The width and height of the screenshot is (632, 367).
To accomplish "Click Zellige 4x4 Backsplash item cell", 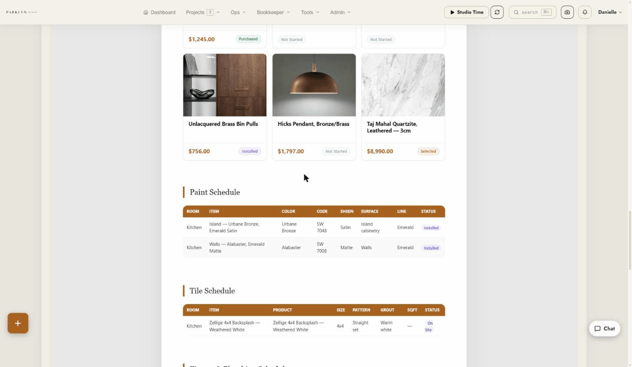I will click(235, 326).
